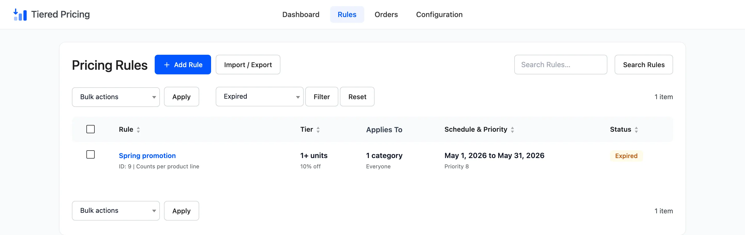Viewport: 745px width, 235px height.
Task: Sort by Tier column arrows
Action: coord(318,130)
